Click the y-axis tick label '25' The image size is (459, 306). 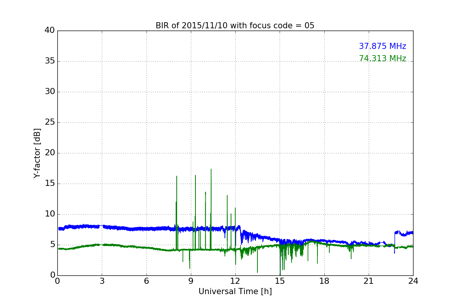(x=50, y=122)
